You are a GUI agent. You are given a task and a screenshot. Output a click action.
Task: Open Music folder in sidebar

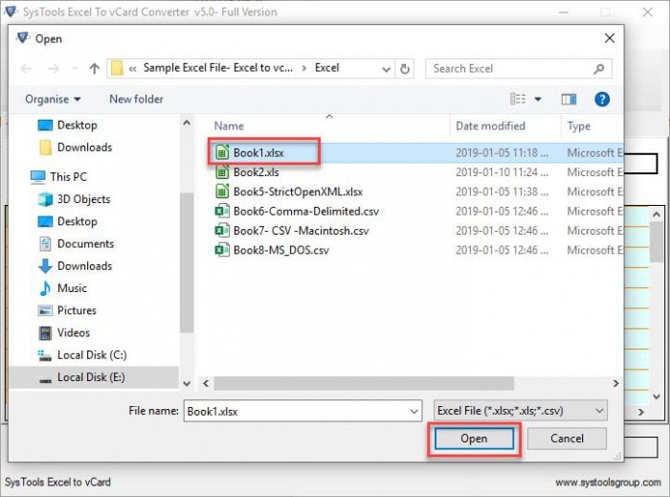tap(72, 288)
